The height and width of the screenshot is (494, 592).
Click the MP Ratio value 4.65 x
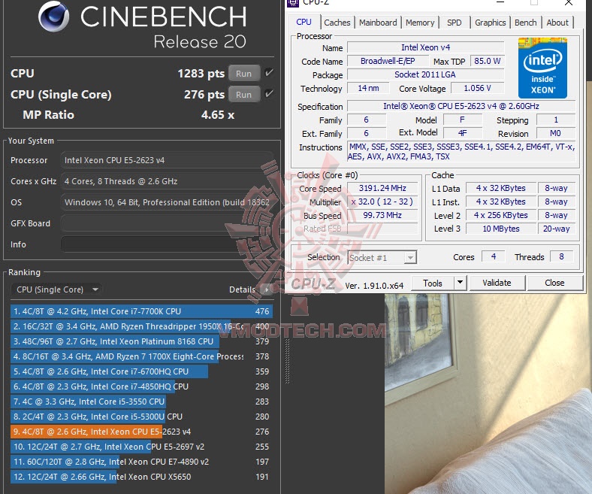pos(218,115)
